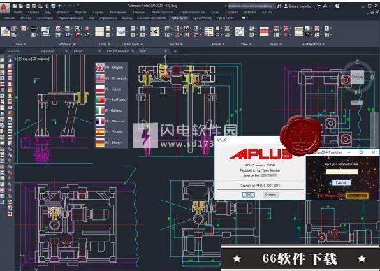The image size is (380, 271).
Task: Open the AutoCAD application menu button
Action: point(5,8)
